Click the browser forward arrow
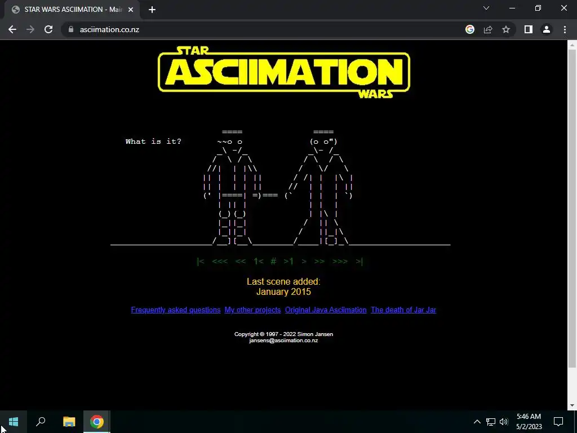 pos(30,29)
